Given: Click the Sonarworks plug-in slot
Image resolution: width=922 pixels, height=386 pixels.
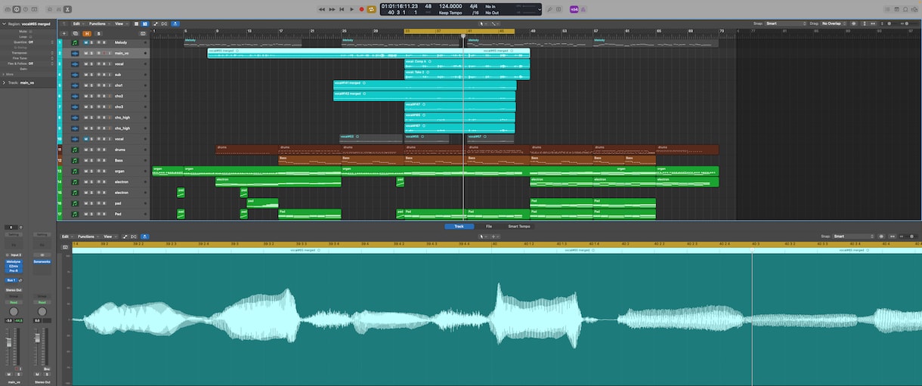Looking at the screenshot, I should click(42, 261).
